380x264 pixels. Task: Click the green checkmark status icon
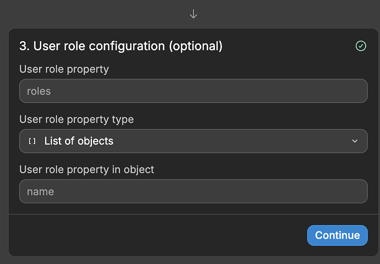[361, 46]
